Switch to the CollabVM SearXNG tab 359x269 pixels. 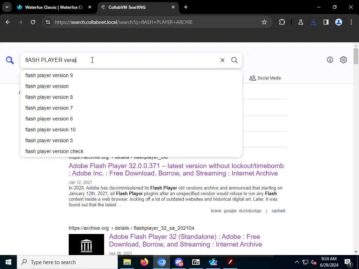click(x=138, y=7)
